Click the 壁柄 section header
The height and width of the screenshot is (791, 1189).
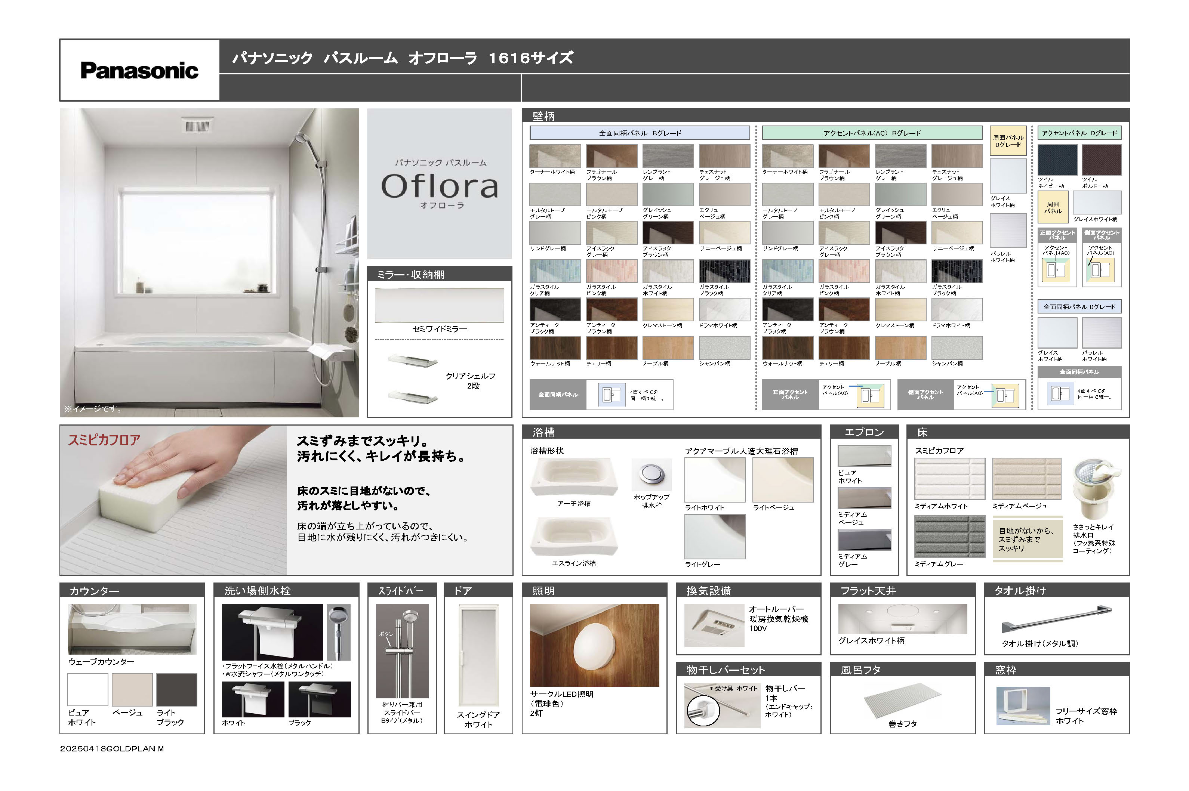coord(825,115)
